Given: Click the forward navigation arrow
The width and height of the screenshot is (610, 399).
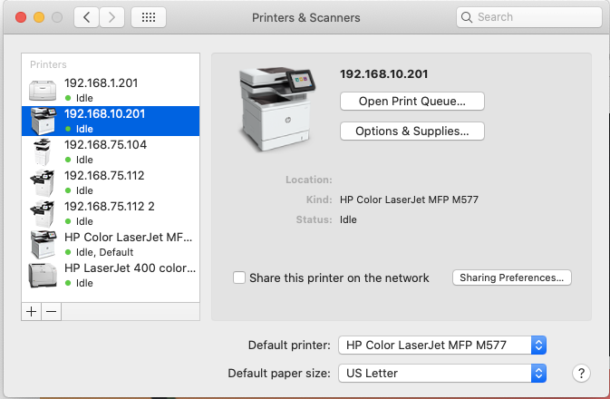Looking at the screenshot, I should (x=112, y=17).
